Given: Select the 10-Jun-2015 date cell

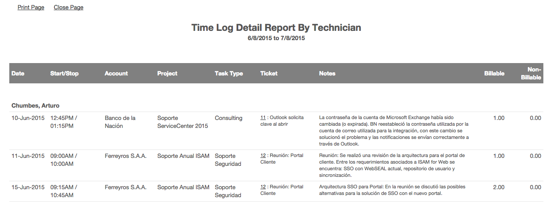Looking at the screenshot, I should 28,118.
